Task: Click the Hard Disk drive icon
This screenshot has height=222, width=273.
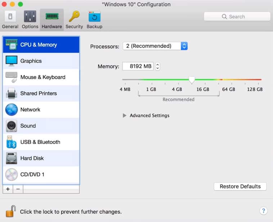Action: 11,158
